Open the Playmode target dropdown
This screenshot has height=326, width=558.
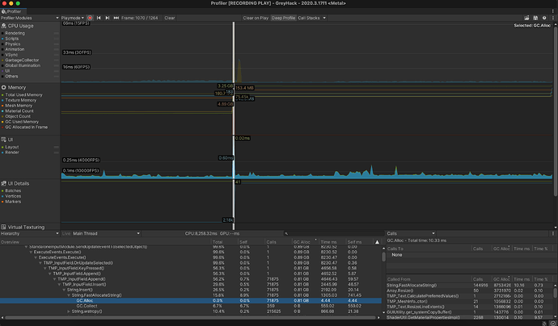pos(72,17)
